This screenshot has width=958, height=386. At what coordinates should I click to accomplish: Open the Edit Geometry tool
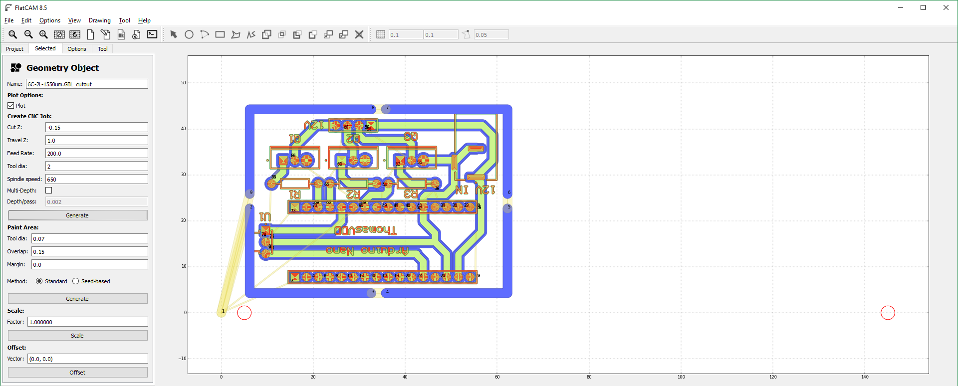(106, 34)
